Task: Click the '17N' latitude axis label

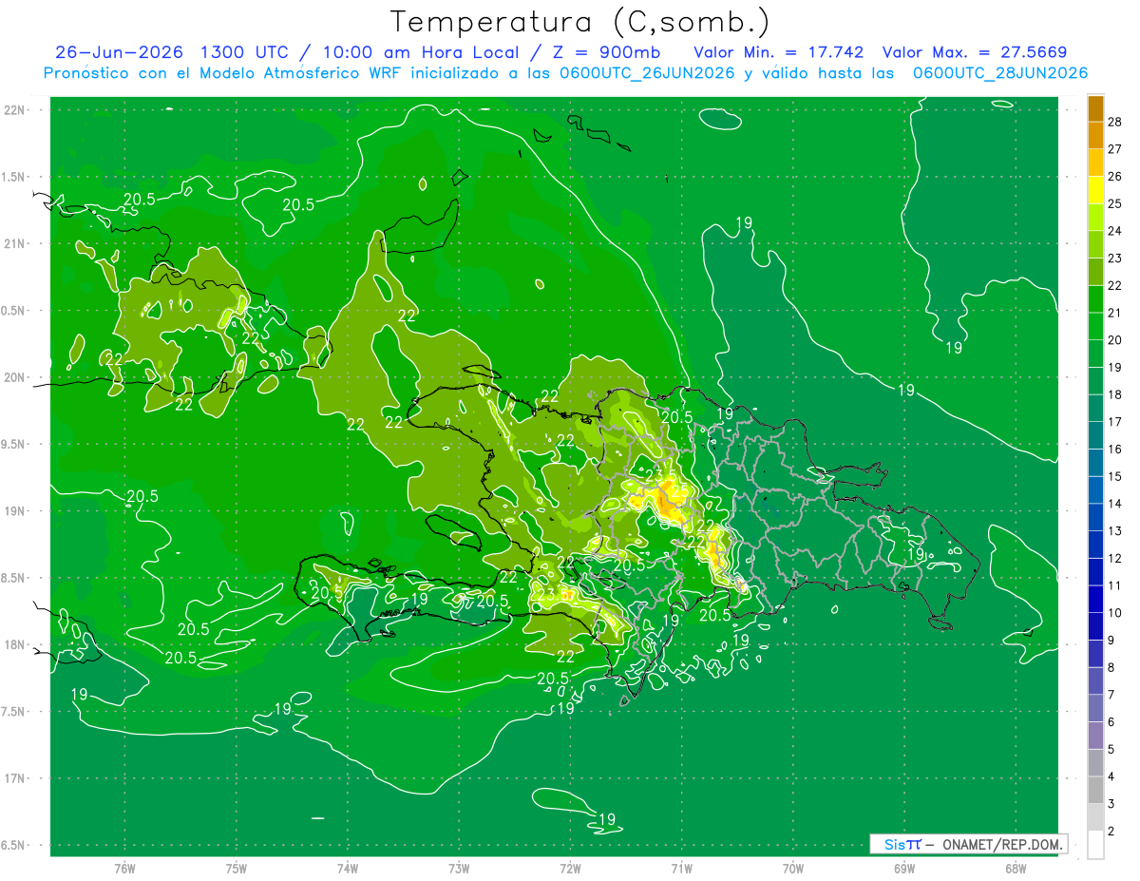Action: click(15, 778)
